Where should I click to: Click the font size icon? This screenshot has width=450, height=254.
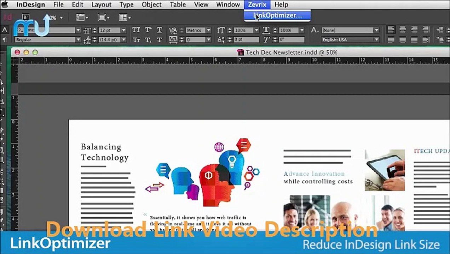click(x=87, y=30)
